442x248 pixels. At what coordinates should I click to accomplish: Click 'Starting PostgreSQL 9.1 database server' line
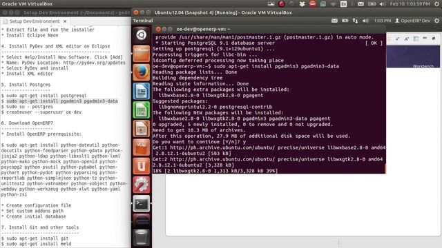(x=215, y=43)
